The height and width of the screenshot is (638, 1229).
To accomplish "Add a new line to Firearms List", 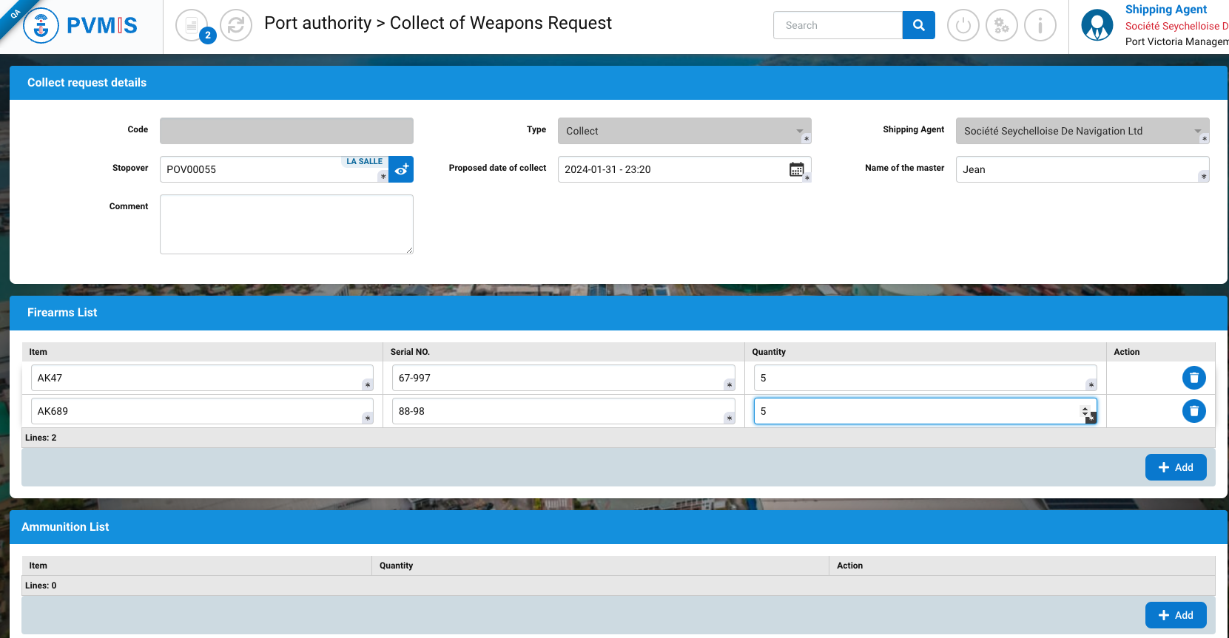I will 1175,467.
